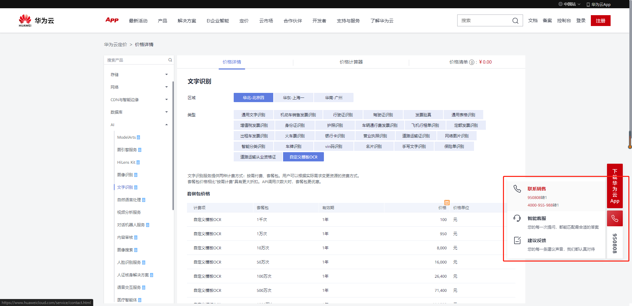Select the 身份证识别 type

pyautogui.click(x=295, y=125)
